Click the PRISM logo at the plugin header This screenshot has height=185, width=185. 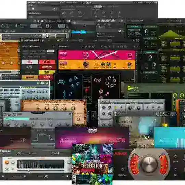tap(5, 151)
